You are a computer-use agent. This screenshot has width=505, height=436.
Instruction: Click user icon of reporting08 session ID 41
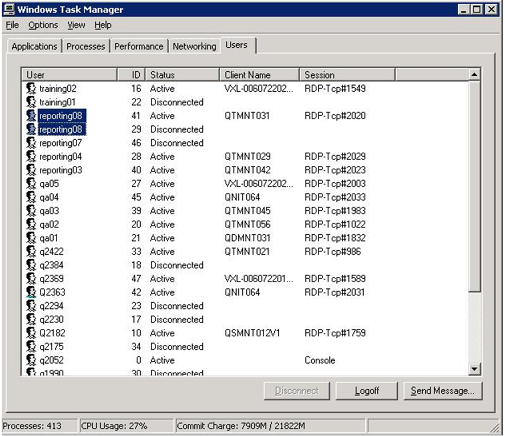coord(31,116)
